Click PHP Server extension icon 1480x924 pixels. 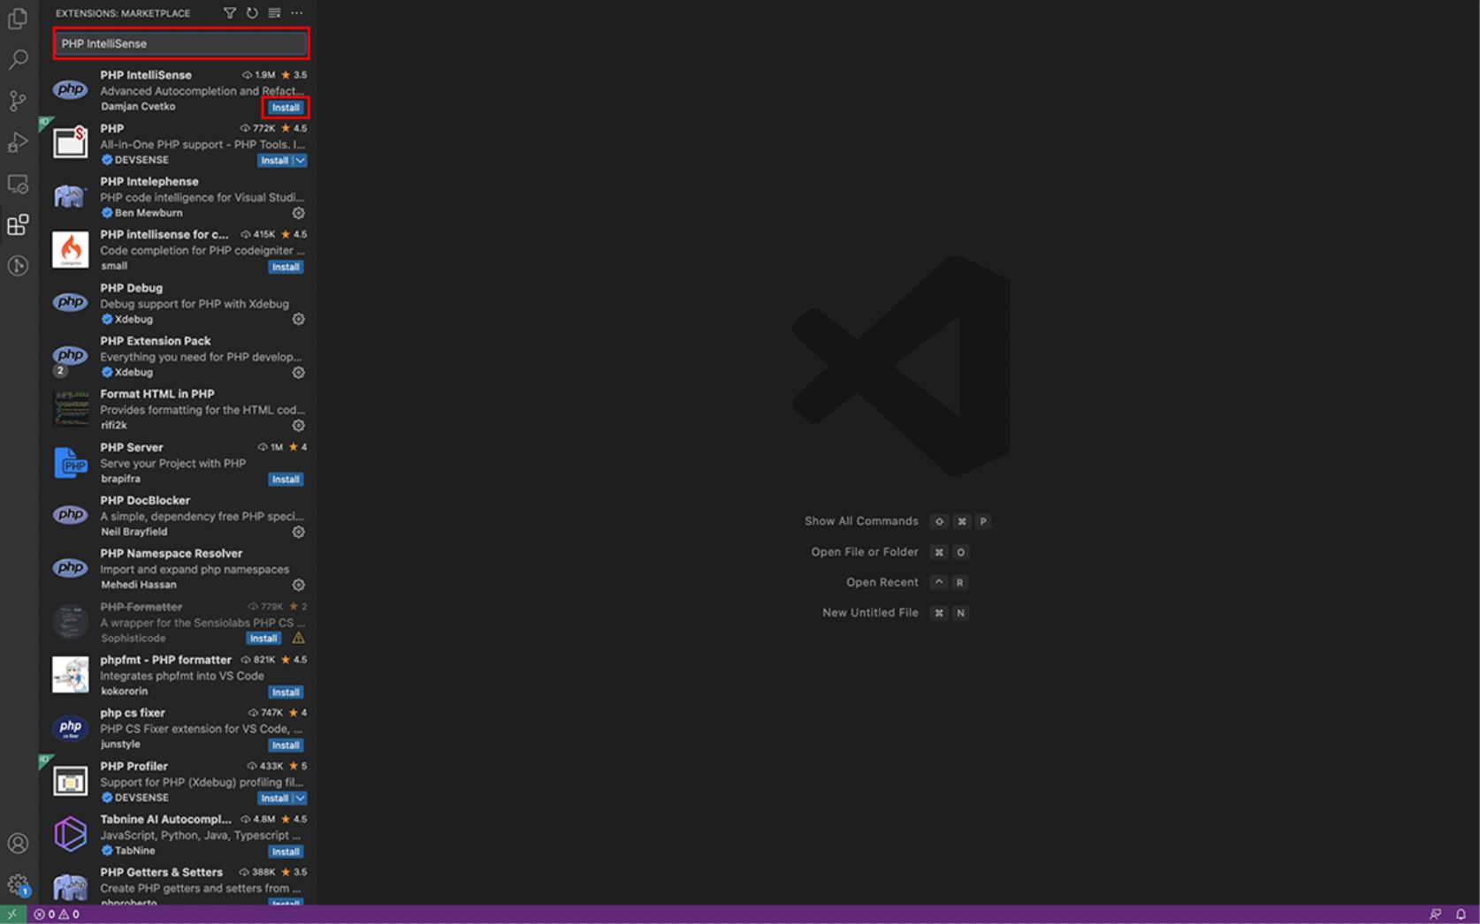(70, 463)
